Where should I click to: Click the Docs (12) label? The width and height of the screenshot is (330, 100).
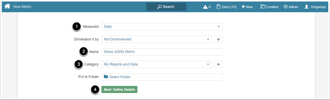point(229,7)
